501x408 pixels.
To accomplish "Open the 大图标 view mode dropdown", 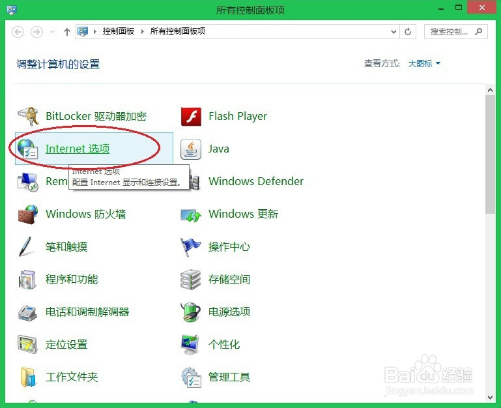I will pos(425,64).
